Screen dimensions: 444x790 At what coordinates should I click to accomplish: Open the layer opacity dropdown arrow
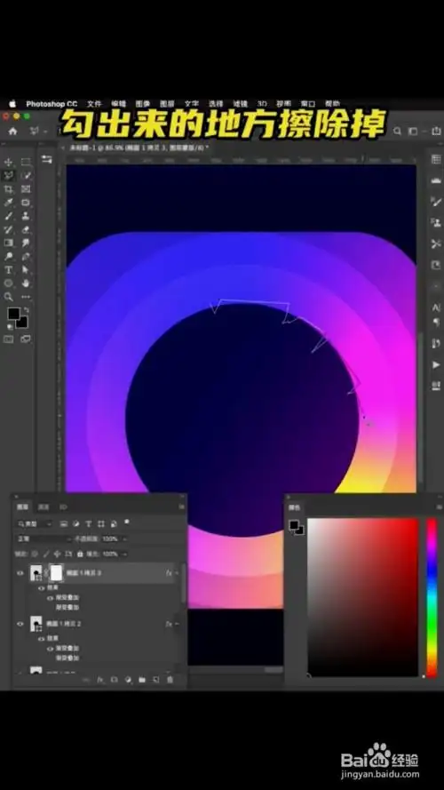123,539
